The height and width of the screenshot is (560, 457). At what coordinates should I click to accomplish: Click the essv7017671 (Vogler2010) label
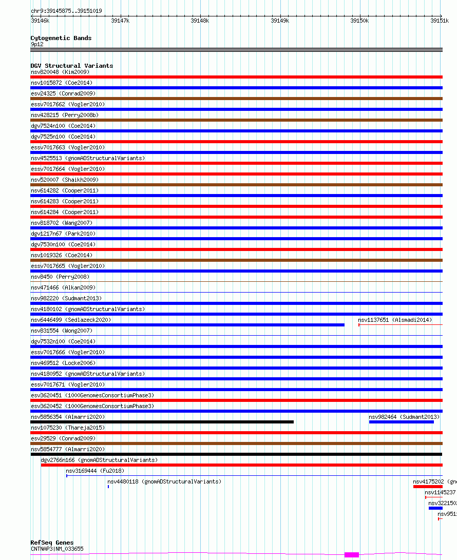tap(68, 384)
